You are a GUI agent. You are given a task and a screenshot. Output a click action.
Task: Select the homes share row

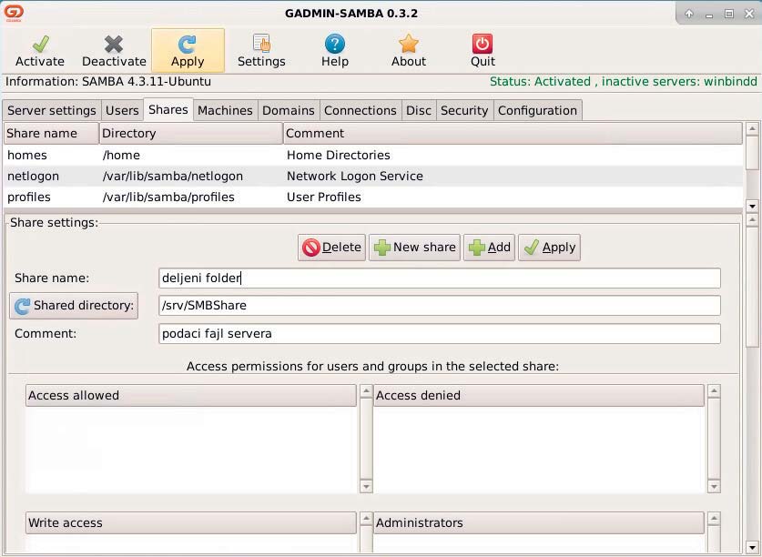point(373,155)
